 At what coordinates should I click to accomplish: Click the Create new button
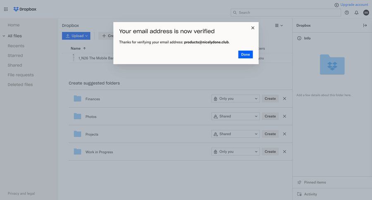click(x=106, y=36)
